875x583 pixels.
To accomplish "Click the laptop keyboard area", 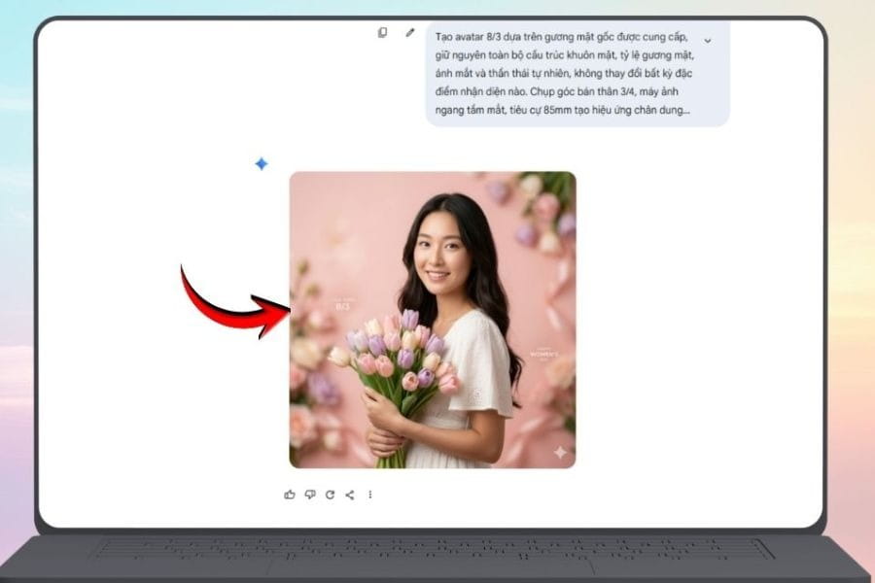I will pyautogui.click(x=437, y=548).
